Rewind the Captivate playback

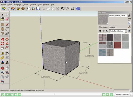coord(3,95)
